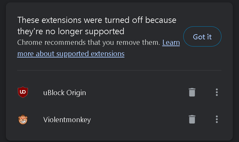Click 'more about supported extensions' link line
The width and height of the screenshot is (239, 142).
(x=70, y=54)
